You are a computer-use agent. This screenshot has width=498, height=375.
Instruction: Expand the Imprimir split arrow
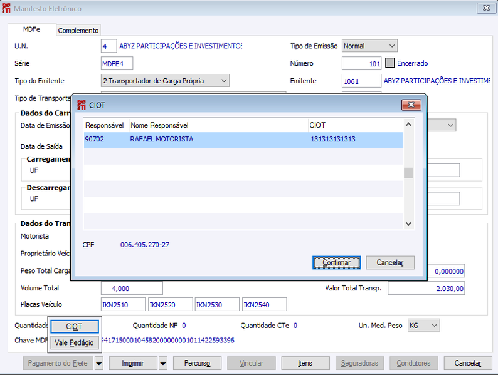pyautogui.click(x=163, y=363)
